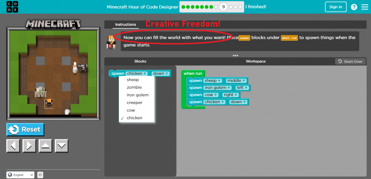This screenshot has height=179, width=371.
Task: Click the toolbox and workspace divider handle
Action: pos(102,71)
